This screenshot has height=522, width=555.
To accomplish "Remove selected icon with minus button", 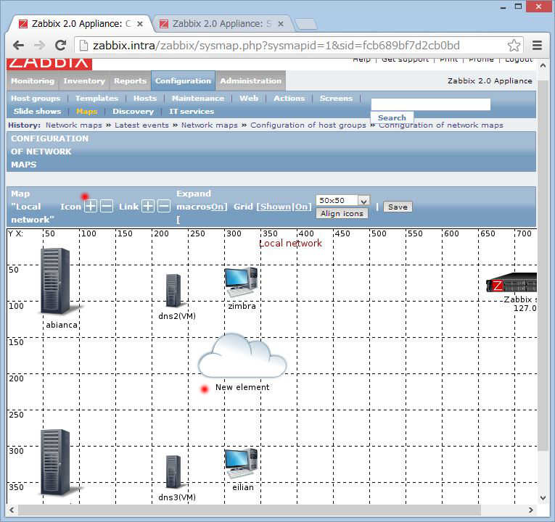I will pos(107,206).
